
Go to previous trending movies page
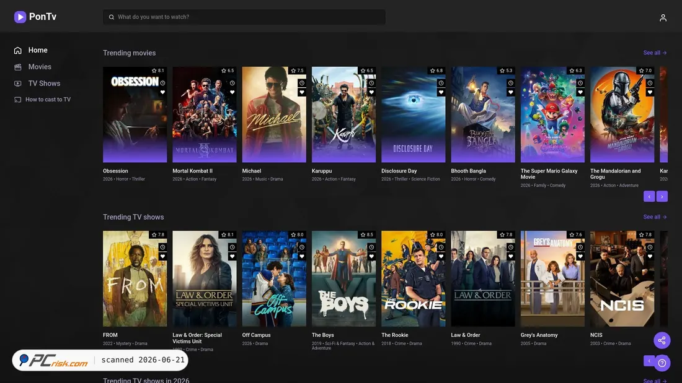[x=649, y=197]
